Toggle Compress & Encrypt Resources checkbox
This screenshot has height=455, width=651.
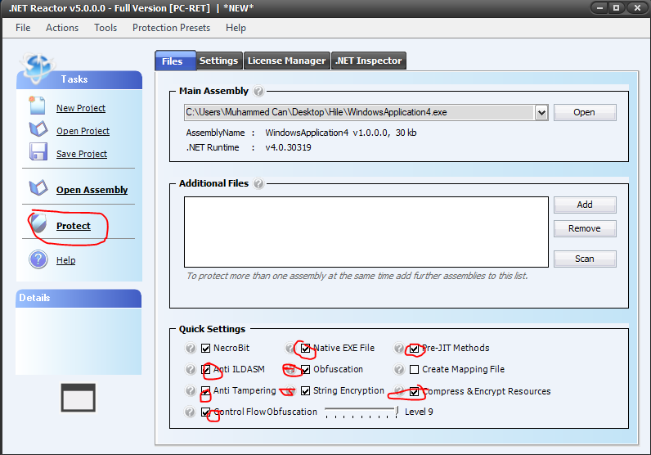tap(414, 391)
